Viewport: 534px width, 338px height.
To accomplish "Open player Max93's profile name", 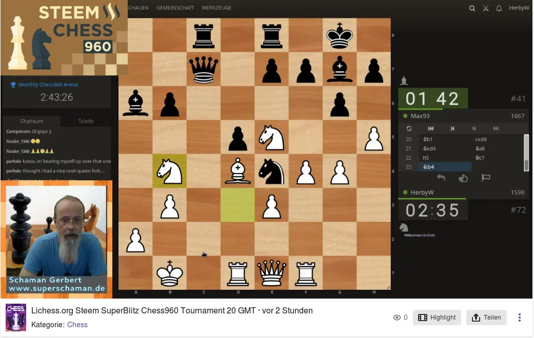I will tap(420, 116).
